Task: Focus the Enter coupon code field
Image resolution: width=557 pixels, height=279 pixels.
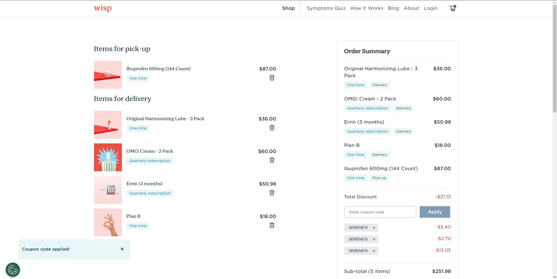Action: 380,212
